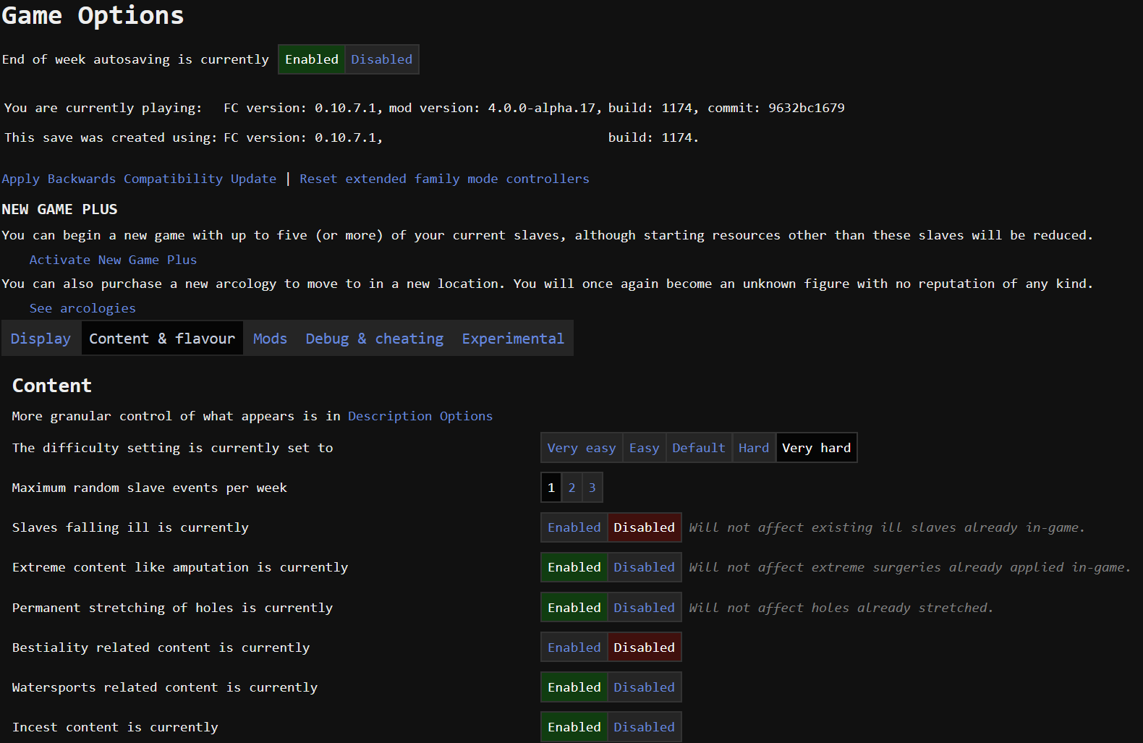Click Apply Backwards Compatibility Update

coord(139,179)
